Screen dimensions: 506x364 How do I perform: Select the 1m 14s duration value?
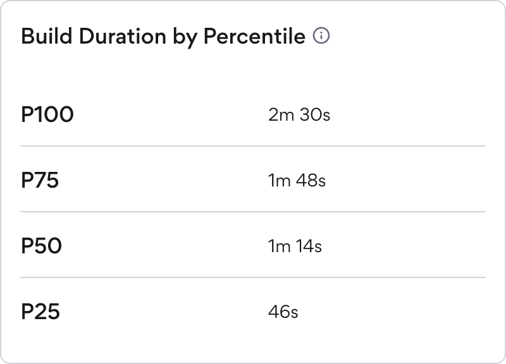click(x=295, y=246)
